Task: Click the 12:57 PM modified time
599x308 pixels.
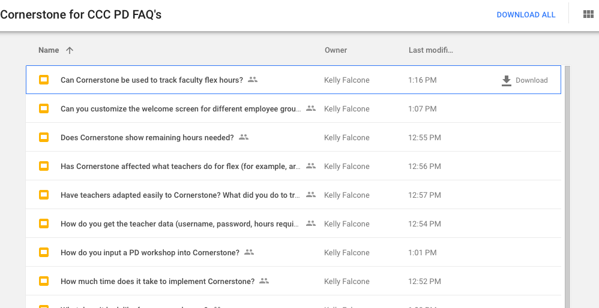Action: tap(425, 195)
